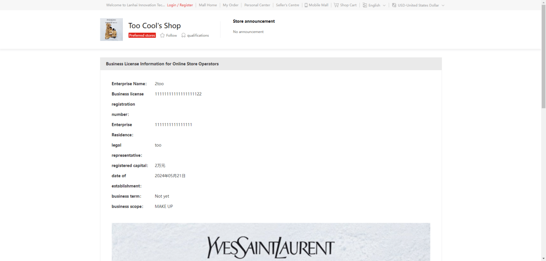The width and height of the screenshot is (546, 261).
Task: Expand the USD-United States Dollar currency dropdown
Action: (x=443, y=6)
